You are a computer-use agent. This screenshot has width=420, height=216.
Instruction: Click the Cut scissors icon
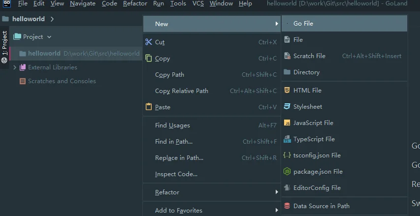tap(148, 42)
